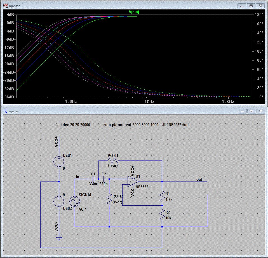Select capacitor C1 in the schematic

[94, 179]
